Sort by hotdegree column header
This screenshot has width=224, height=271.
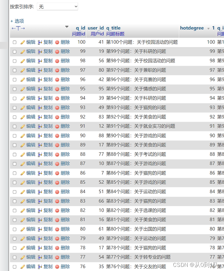coord(192,28)
